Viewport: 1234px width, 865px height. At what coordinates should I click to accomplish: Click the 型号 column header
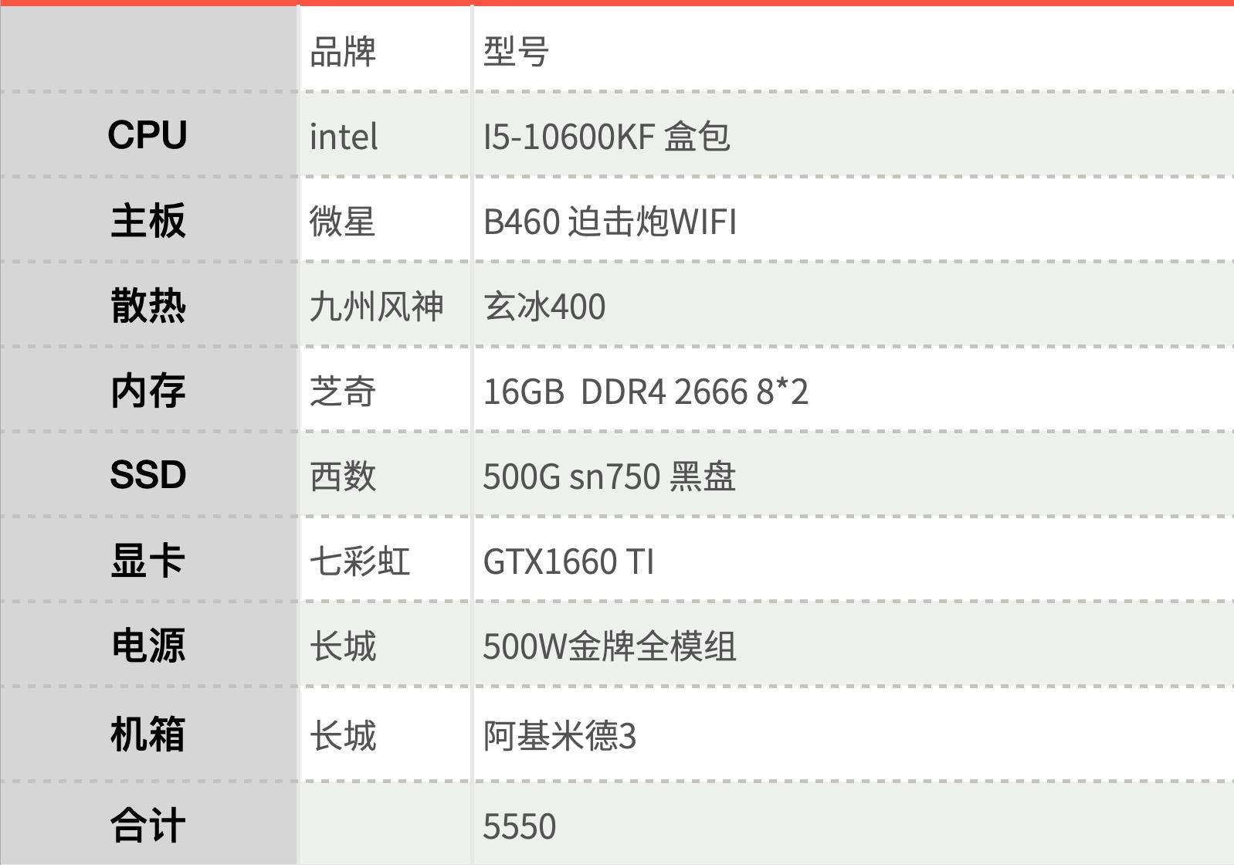tap(516, 52)
